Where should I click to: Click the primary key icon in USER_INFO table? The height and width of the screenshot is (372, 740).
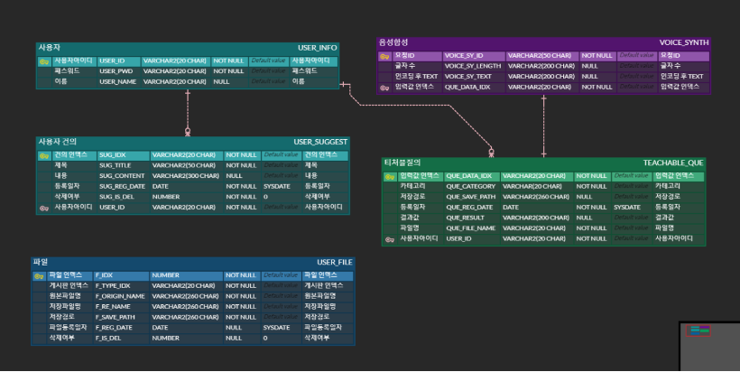[44, 61]
